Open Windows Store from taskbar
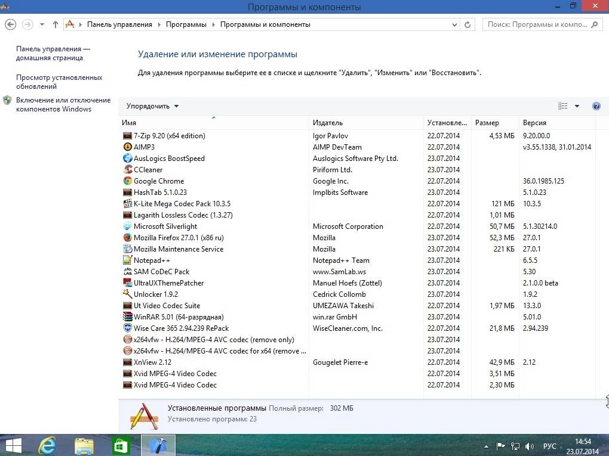 (x=121, y=445)
